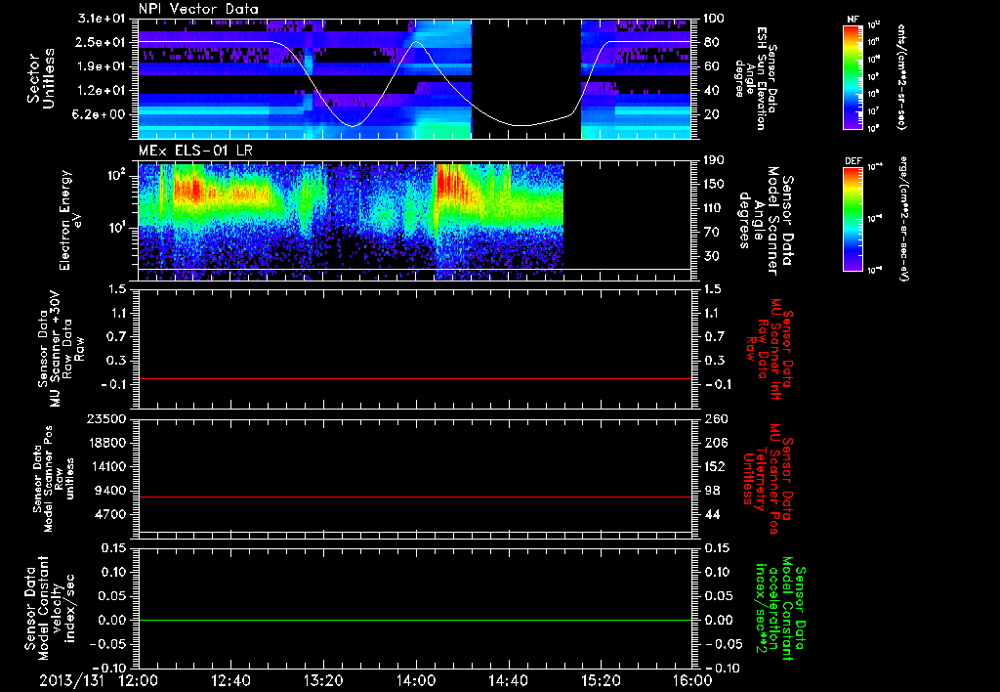
Task: Click the '150' scanner angle tick value
Action: pos(714,185)
